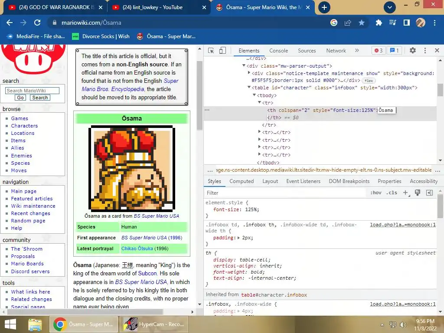Open the Layout tab
444x333 pixels.
click(270, 181)
